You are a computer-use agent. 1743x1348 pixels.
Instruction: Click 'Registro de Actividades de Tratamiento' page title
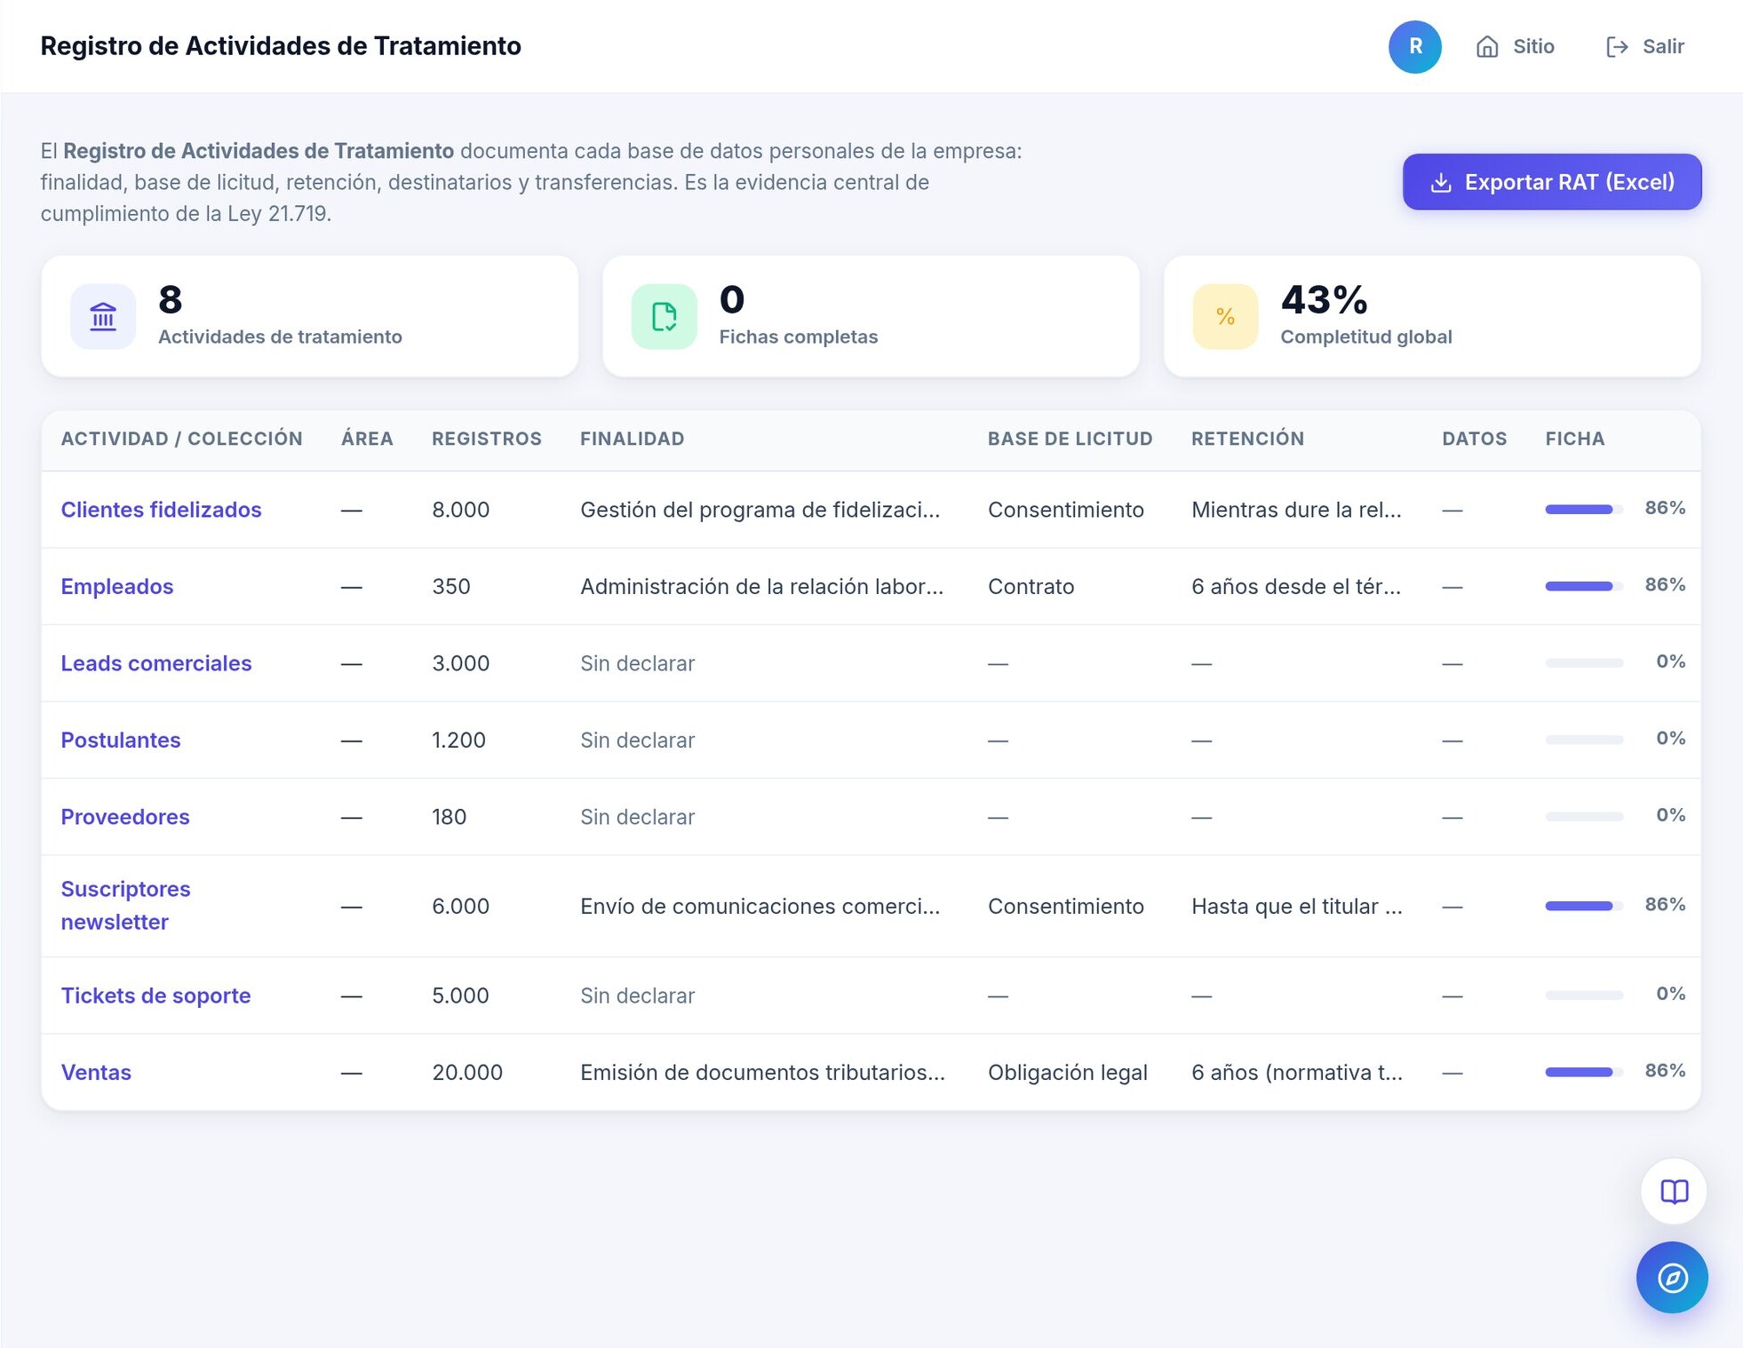(281, 46)
